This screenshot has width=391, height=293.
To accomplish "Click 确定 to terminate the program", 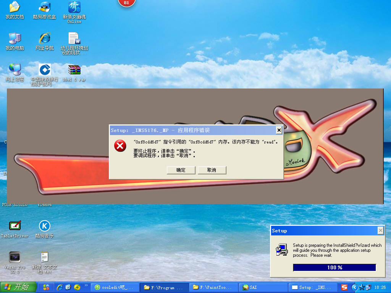I will point(181,170).
